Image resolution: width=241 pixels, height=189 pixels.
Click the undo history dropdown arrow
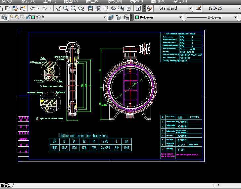[x=38, y=8]
